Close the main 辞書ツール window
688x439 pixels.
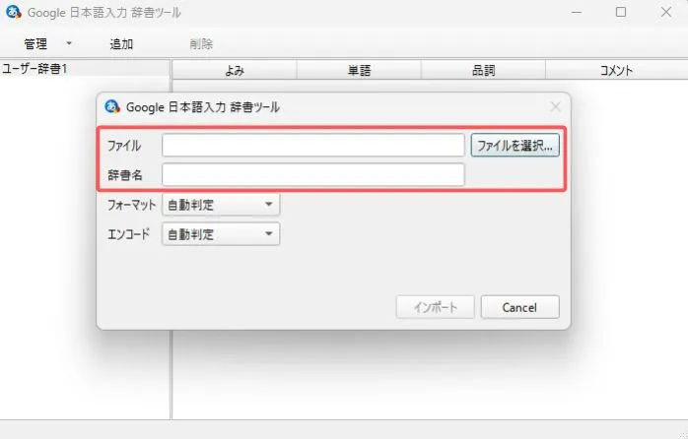click(666, 12)
